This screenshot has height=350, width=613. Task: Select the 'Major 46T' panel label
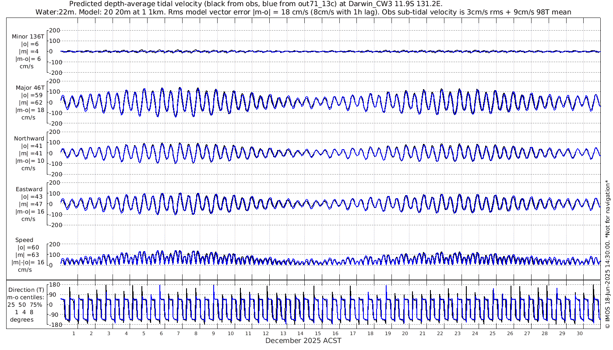tap(28, 87)
